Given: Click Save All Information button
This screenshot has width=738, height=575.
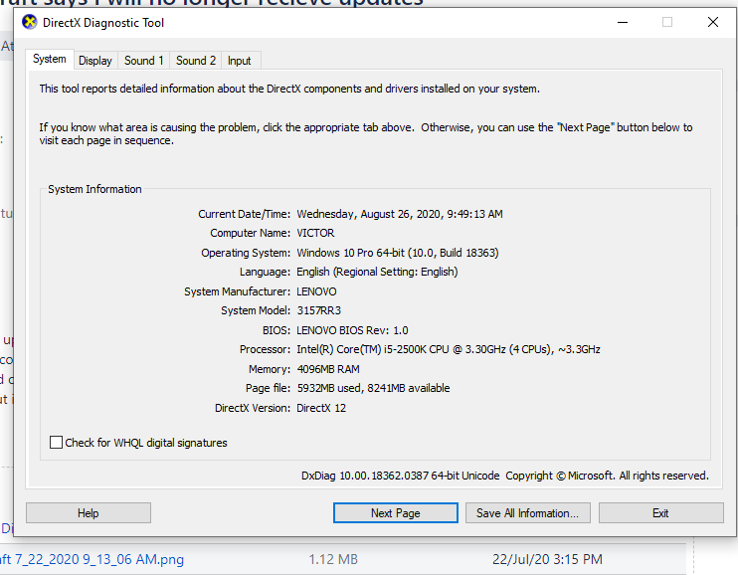Looking at the screenshot, I should 527,513.
